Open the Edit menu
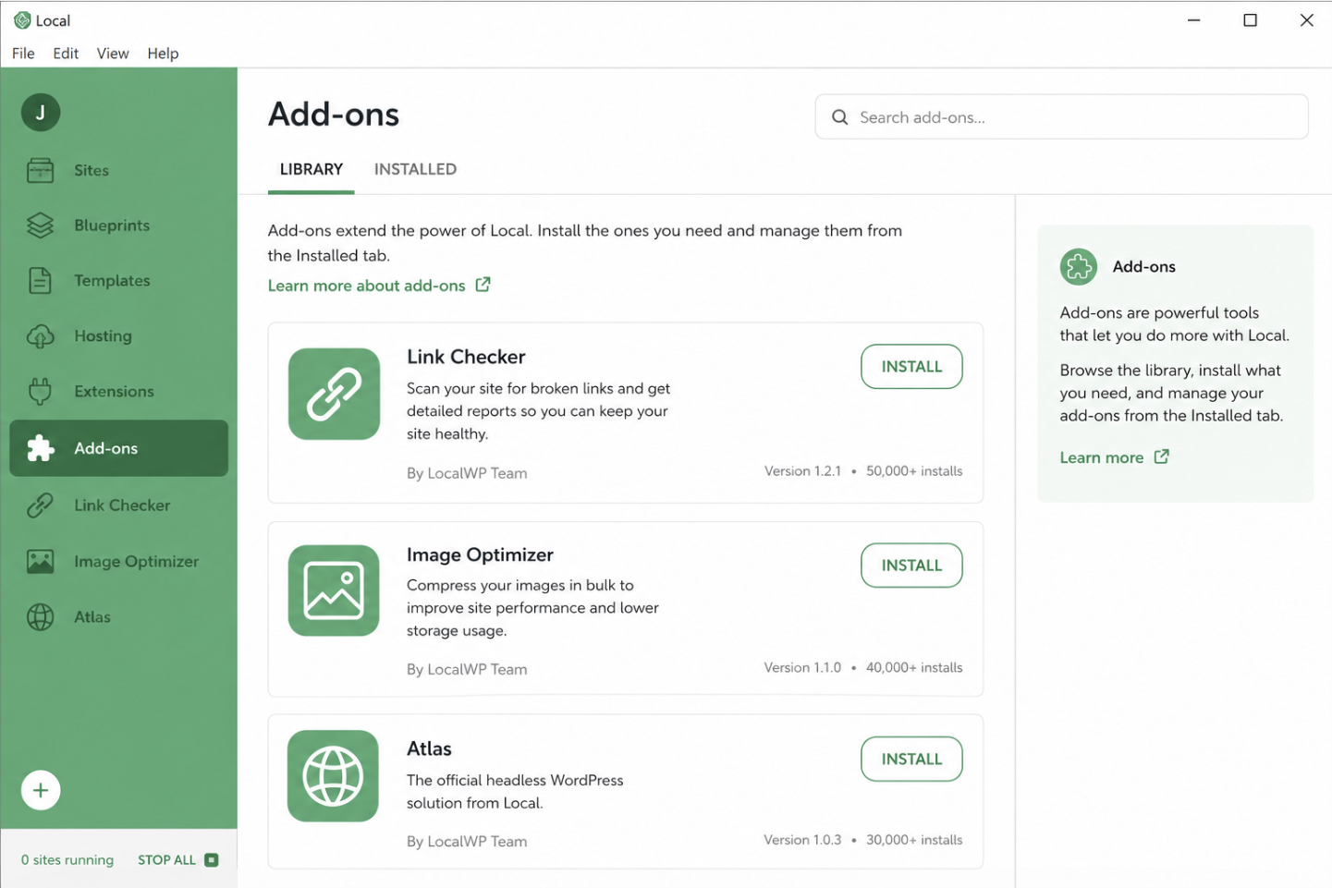Viewport: 1332px width, 888px height. click(x=66, y=54)
